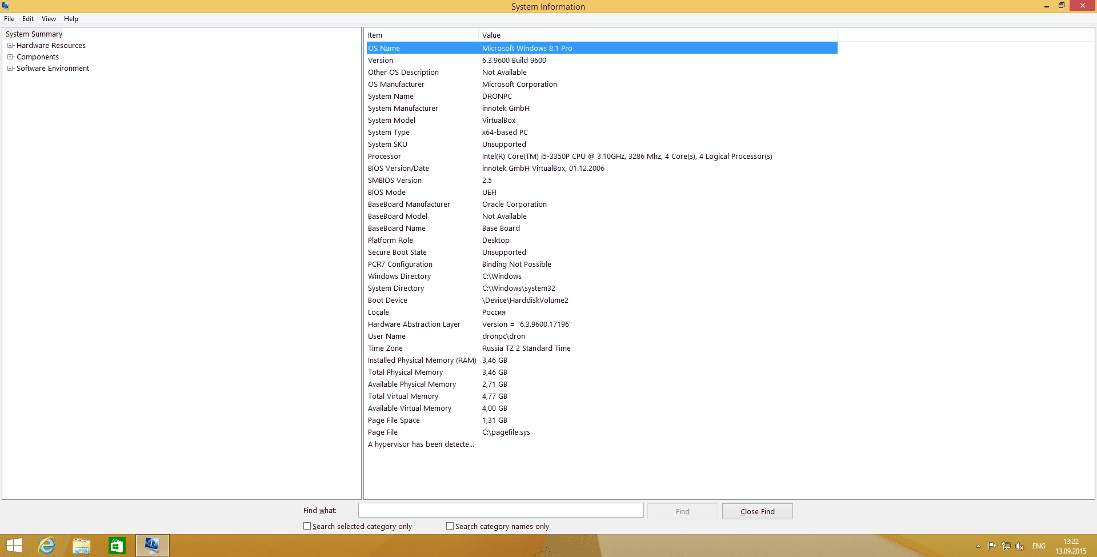Click the Item column header
The width and height of the screenshot is (1097, 557).
click(x=422, y=35)
